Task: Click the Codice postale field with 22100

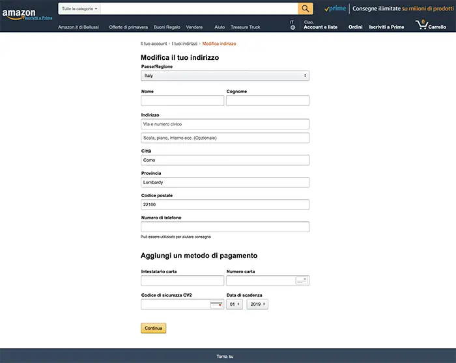Action: coord(225,204)
